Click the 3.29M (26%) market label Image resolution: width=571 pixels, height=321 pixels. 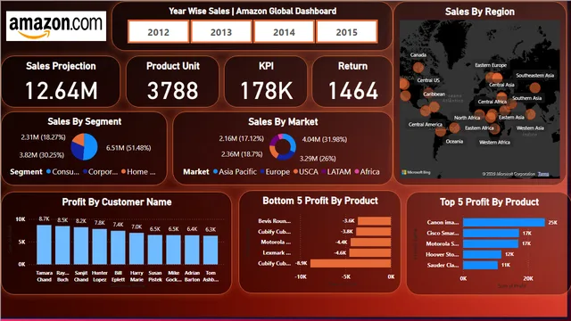point(318,159)
